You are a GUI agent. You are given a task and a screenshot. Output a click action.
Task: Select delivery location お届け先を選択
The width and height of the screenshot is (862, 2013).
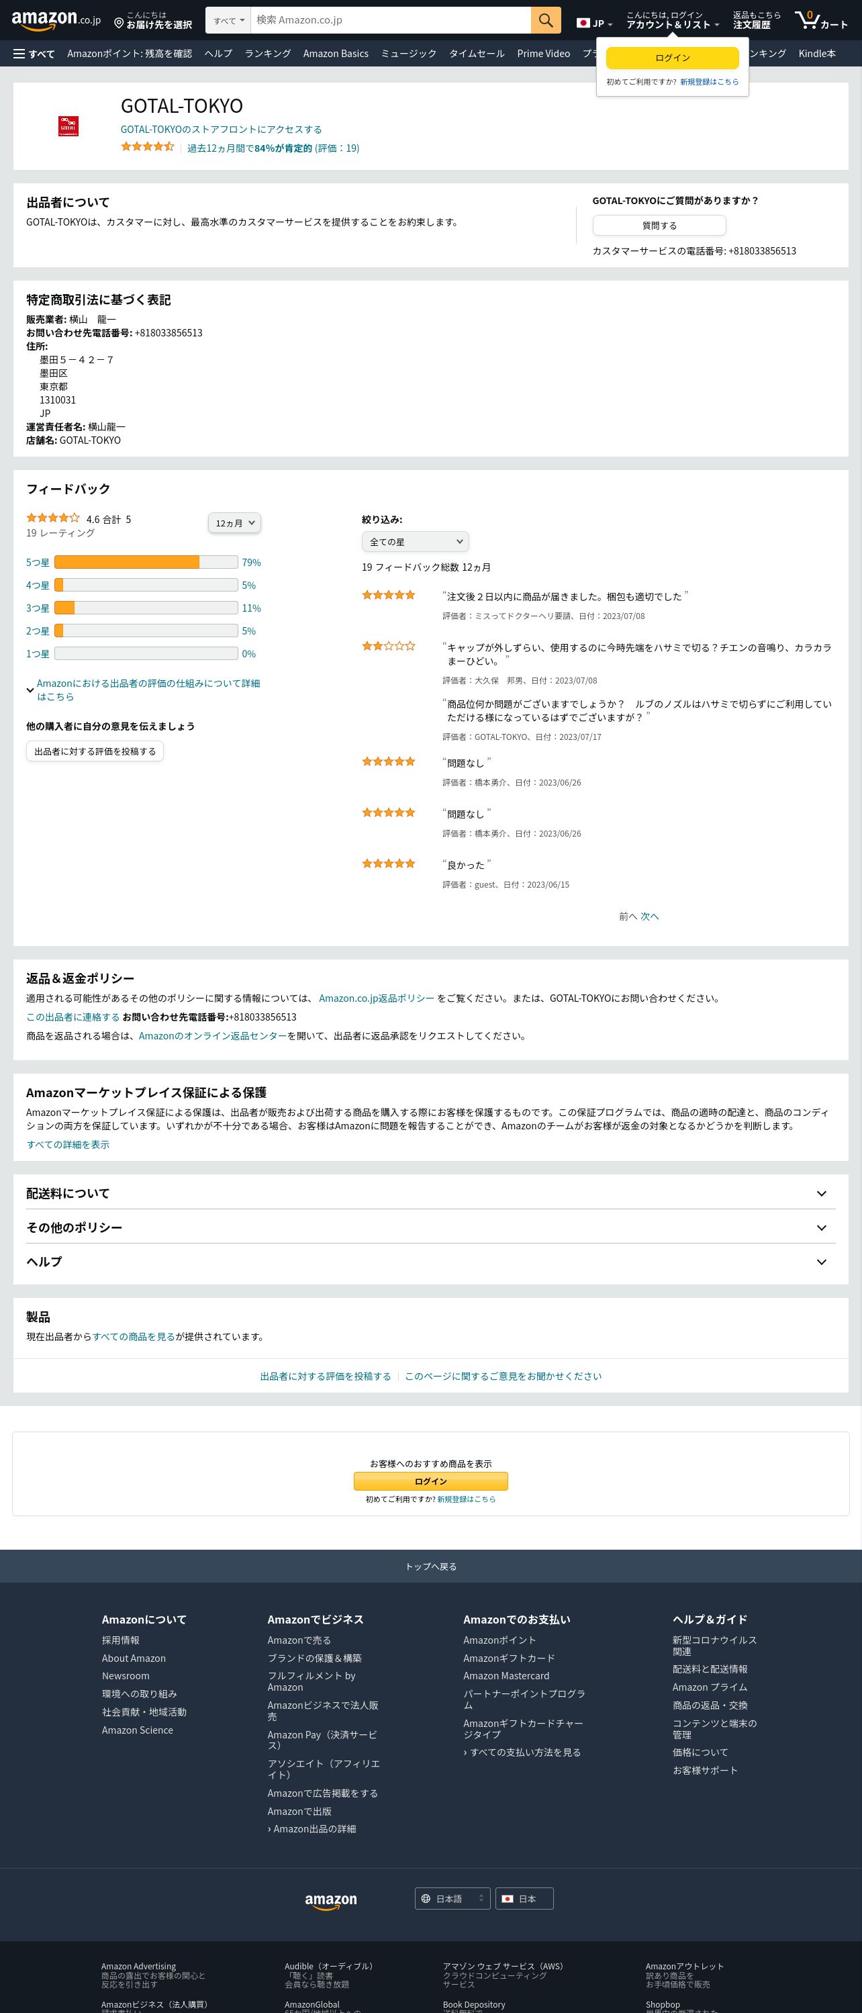tap(153, 20)
